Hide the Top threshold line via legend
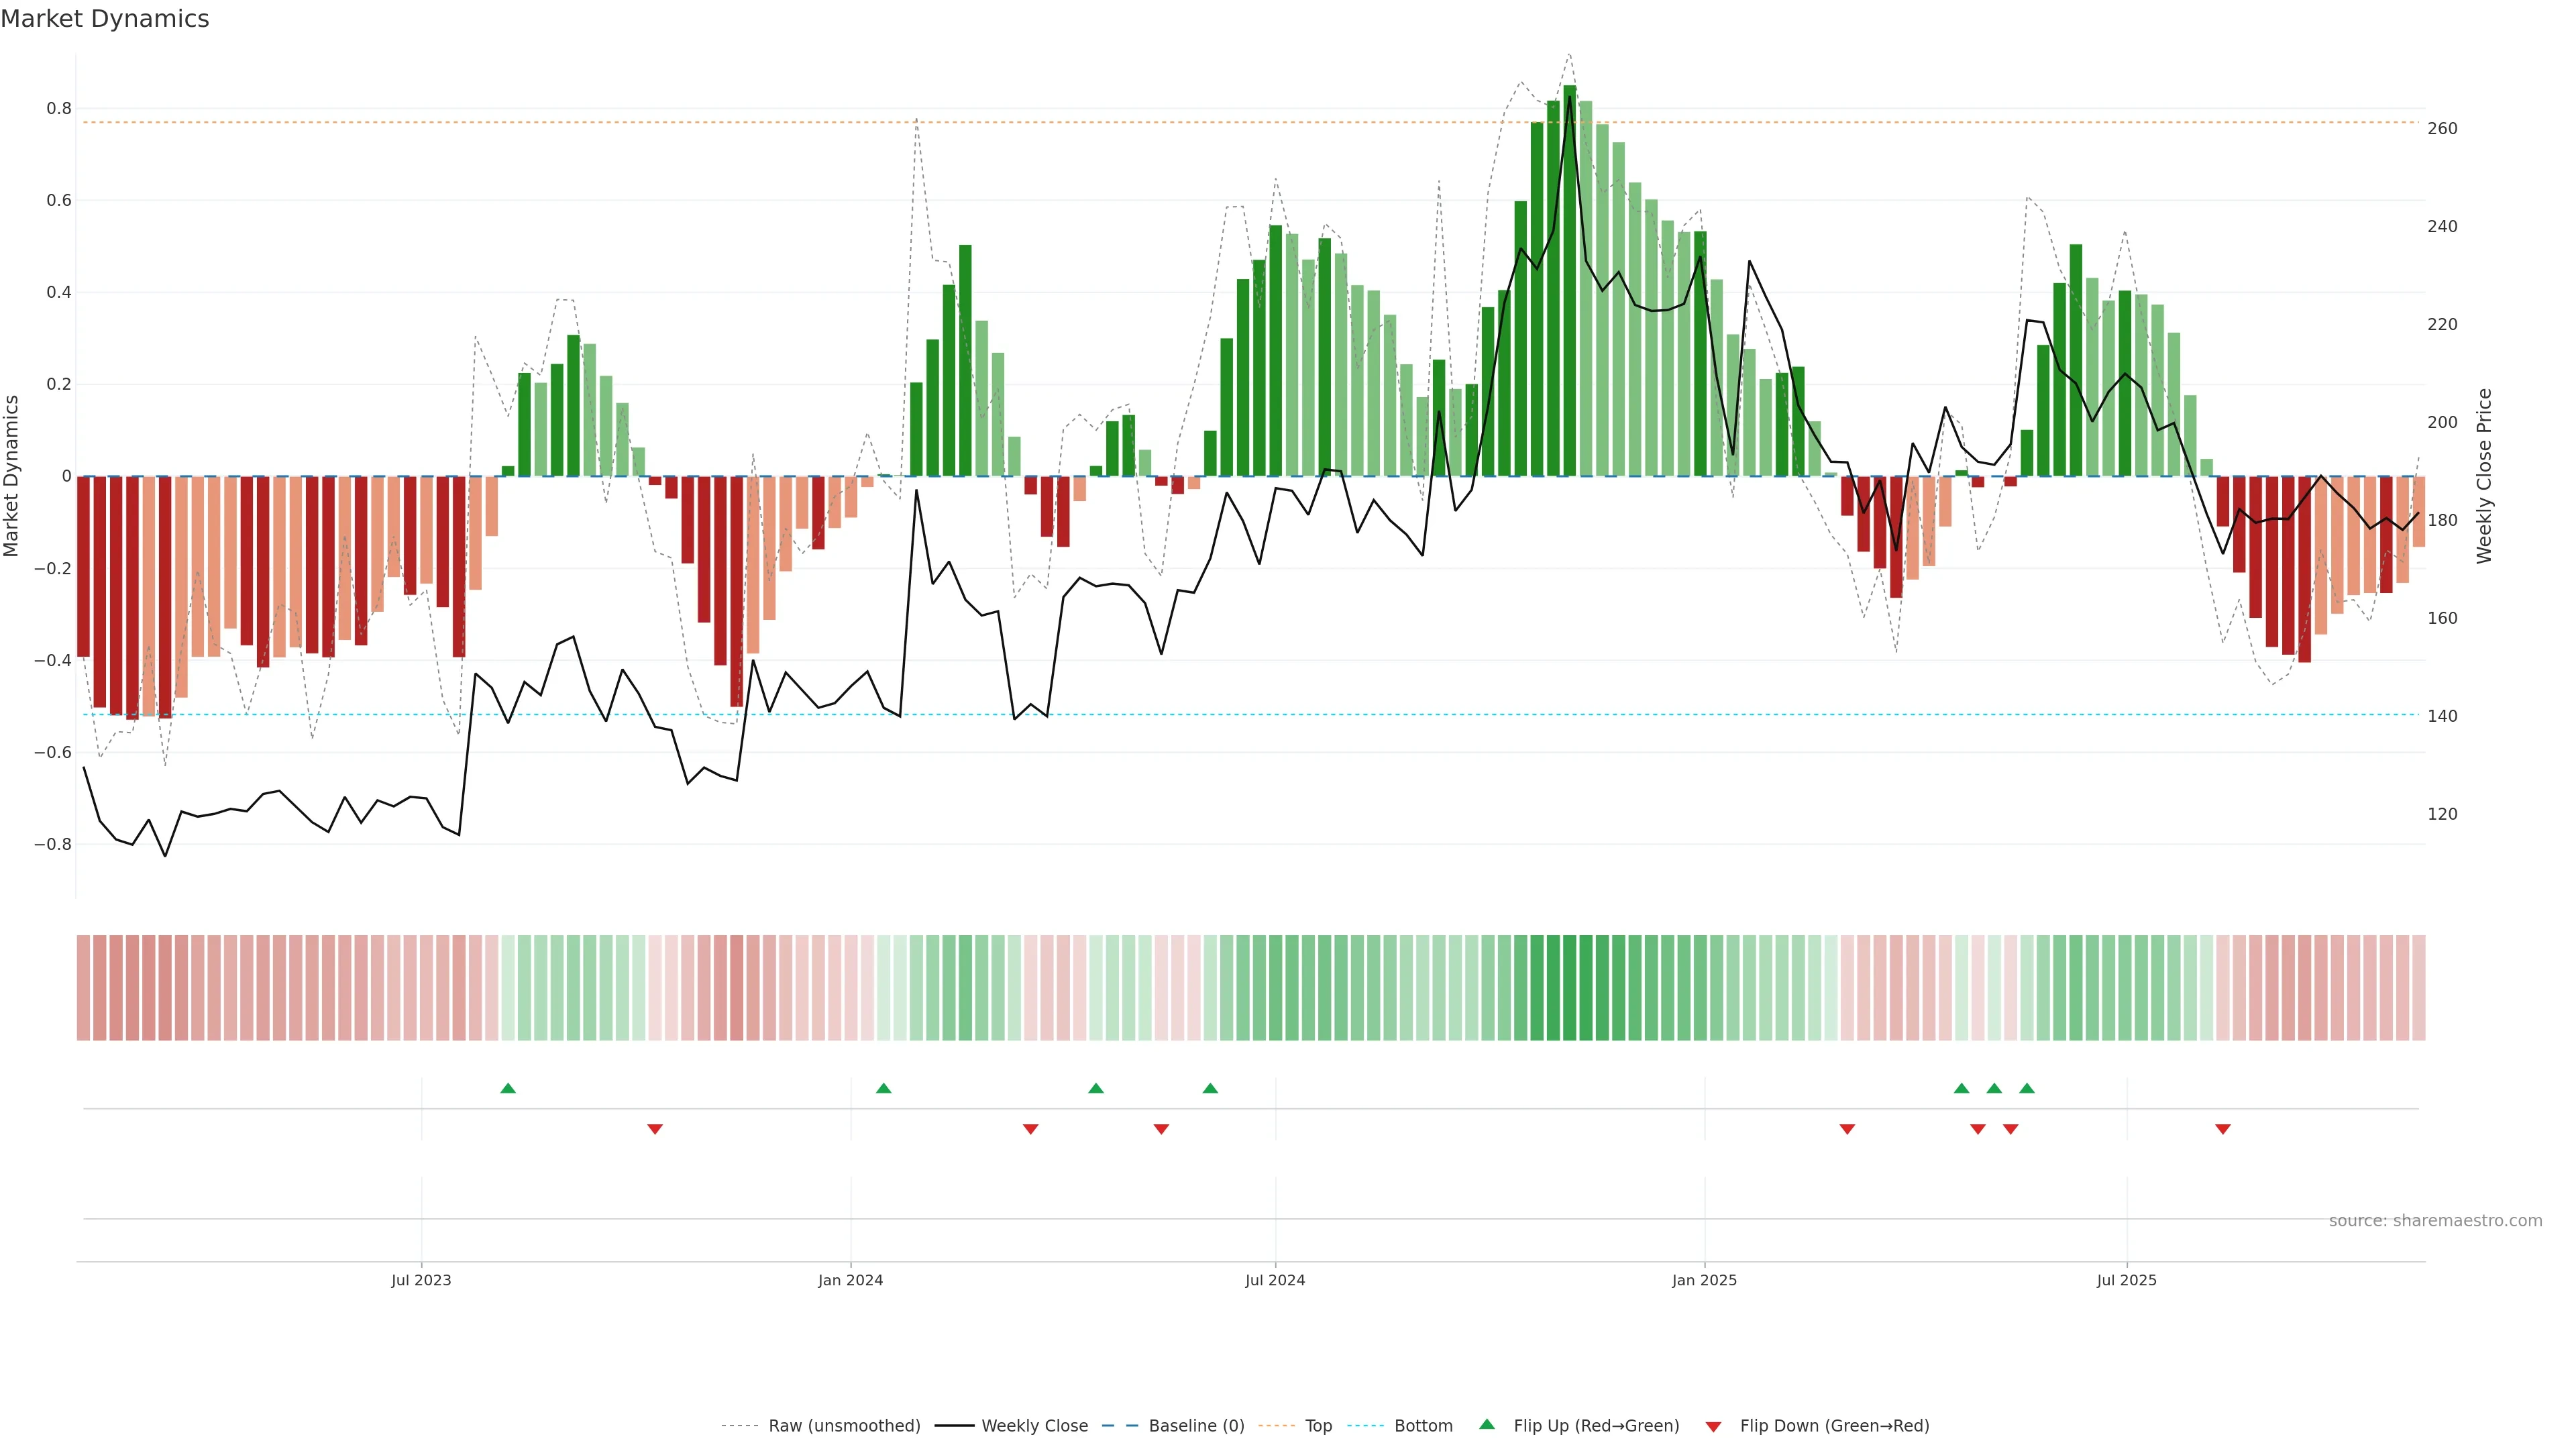This screenshot has height=1449, width=2576. click(x=1318, y=1425)
